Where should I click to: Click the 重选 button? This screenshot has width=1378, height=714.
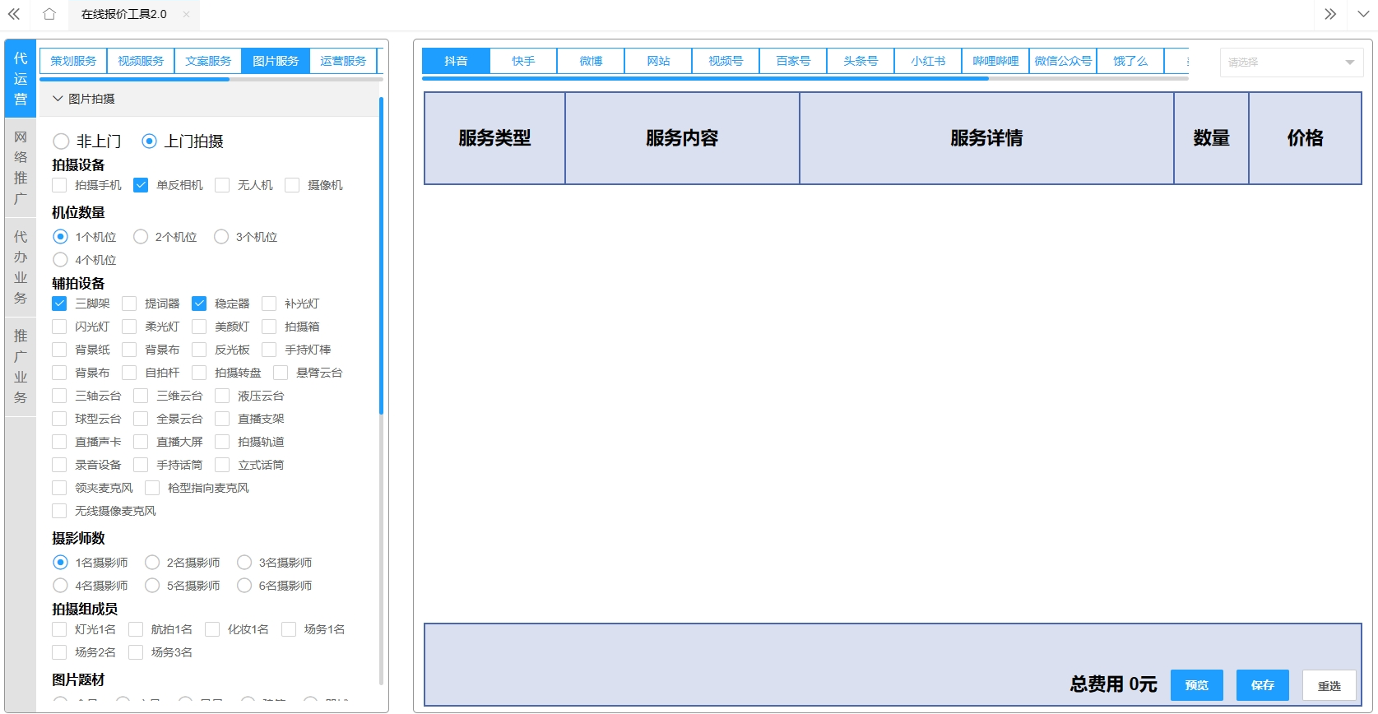[1329, 685]
